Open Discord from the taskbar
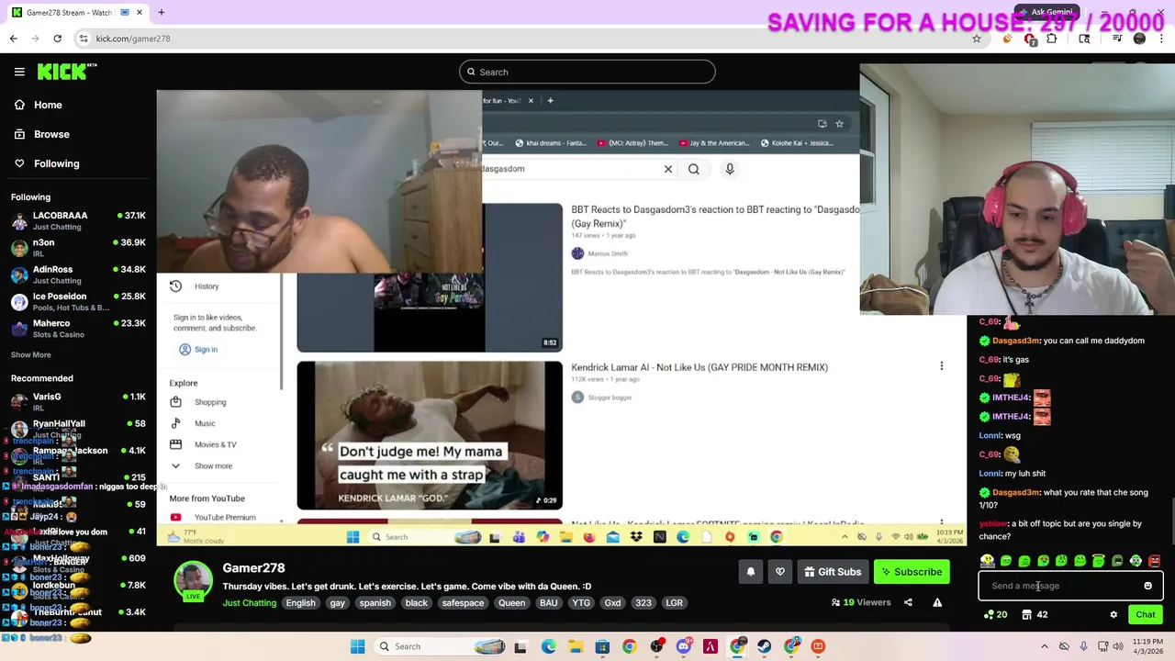The width and height of the screenshot is (1175, 661). click(683, 646)
